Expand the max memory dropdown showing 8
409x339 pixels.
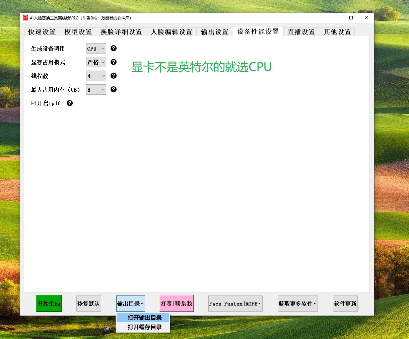(x=96, y=90)
